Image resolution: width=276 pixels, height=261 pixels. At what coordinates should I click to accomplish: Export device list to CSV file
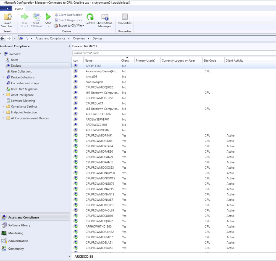pyautogui.click(x=69, y=25)
